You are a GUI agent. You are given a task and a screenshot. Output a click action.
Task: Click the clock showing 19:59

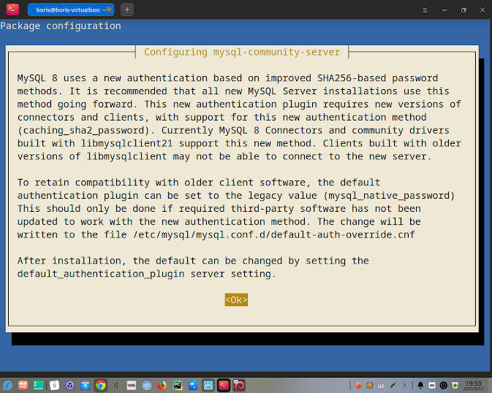[x=474, y=386]
